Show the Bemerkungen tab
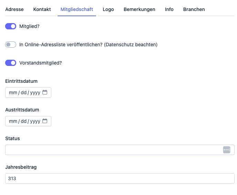 point(139,9)
